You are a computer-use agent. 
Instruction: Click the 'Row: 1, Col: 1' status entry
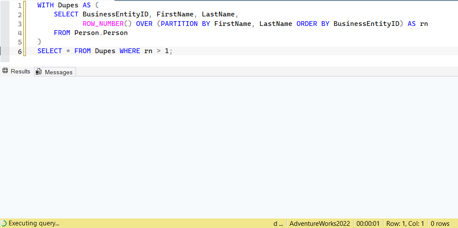pos(405,224)
